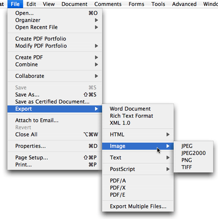Choose JPEG2000 export option
The image size is (218, 219).
tap(193, 153)
